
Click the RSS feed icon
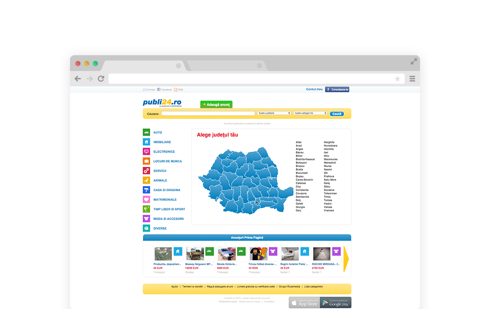click(x=176, y=89)
